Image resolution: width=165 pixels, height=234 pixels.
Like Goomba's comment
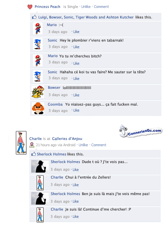pos(76,110)
